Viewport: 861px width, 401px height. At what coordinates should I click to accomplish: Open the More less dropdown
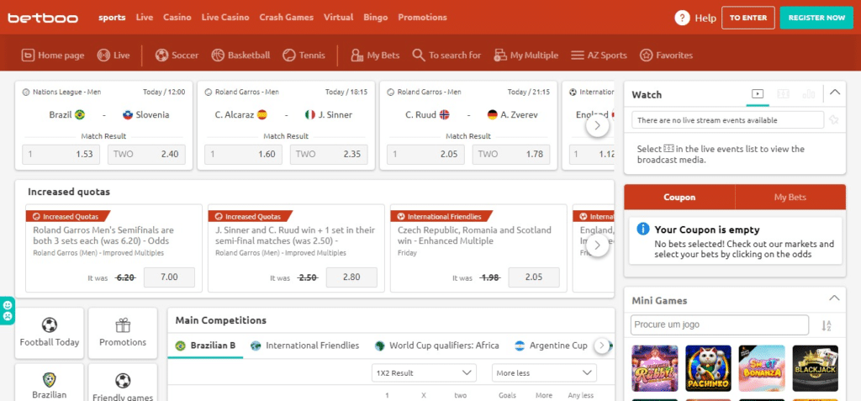click(544, 372)
